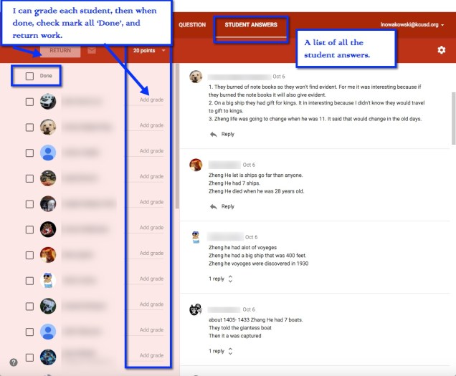Select the STUDENT ANSWERS tab
This screenshot has width=456, height=376.
pos(250,24)
